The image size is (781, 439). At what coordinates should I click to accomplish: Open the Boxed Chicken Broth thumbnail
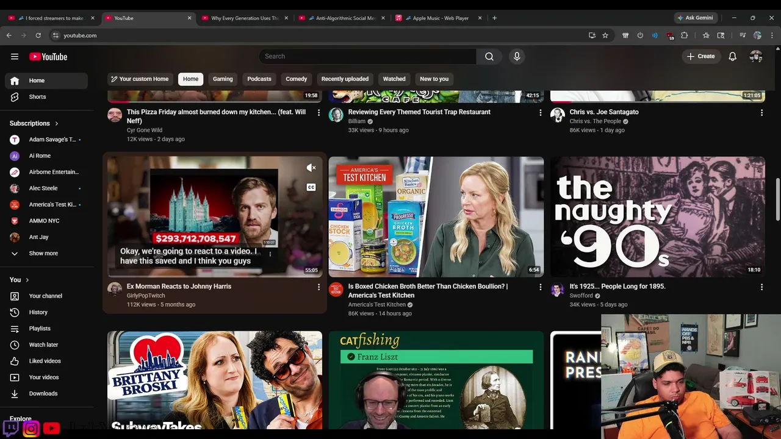pos(436,217)
